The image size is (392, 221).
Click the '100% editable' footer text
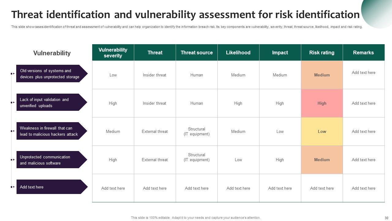[196, 218]
